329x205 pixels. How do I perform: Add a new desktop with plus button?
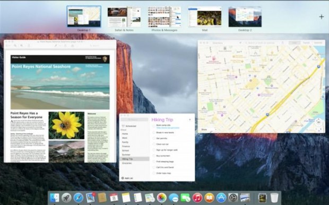tap(322, 17)
